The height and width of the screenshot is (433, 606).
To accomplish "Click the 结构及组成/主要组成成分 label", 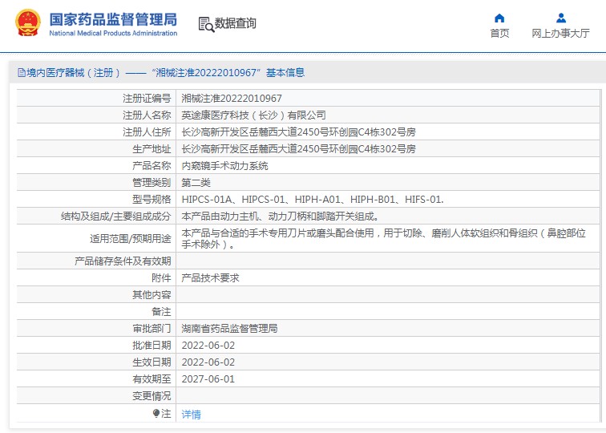I will (116, 216).
